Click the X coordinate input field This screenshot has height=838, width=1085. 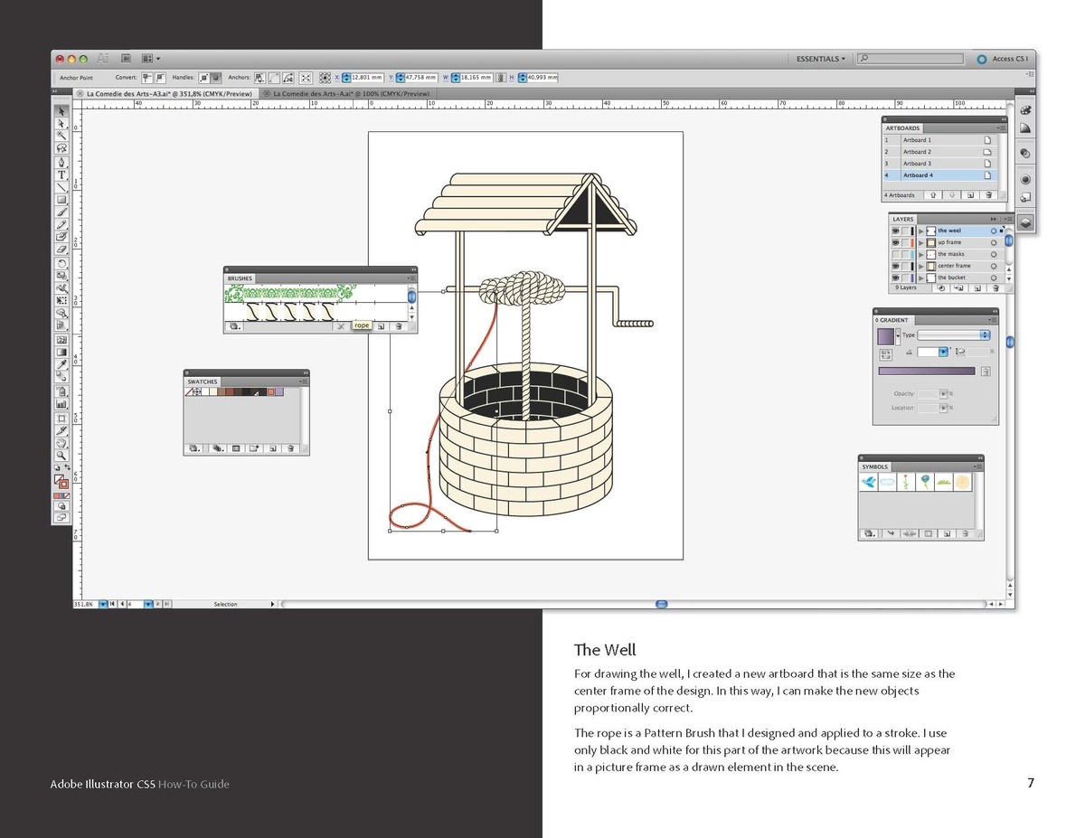366,78
